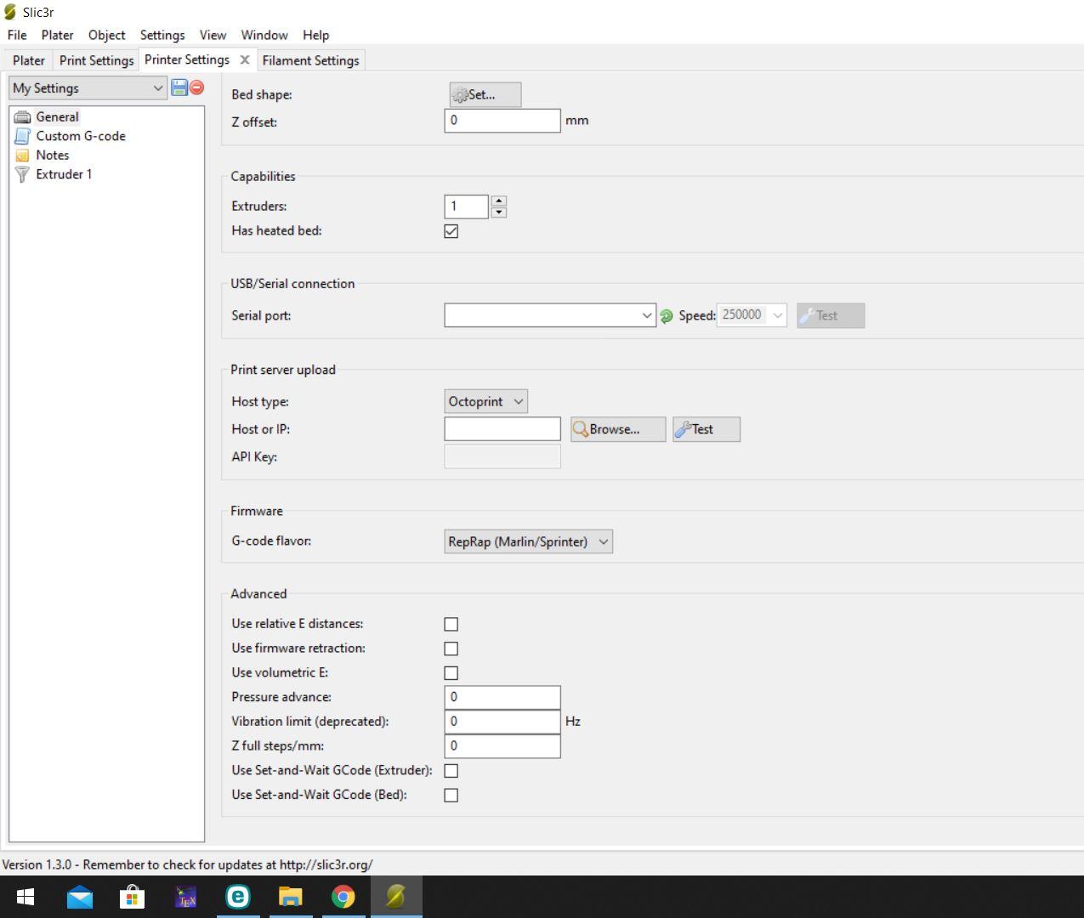The width and height of the screenshot is (1084, 918).
Task: Click the Z offset input field
Action: tap(502, 121)
